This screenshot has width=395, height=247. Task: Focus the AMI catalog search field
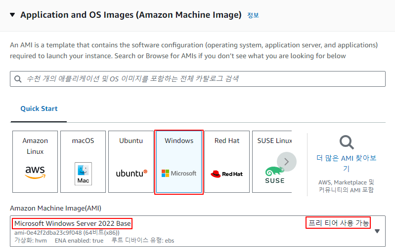pyautogui.click(x=198, y=79)
